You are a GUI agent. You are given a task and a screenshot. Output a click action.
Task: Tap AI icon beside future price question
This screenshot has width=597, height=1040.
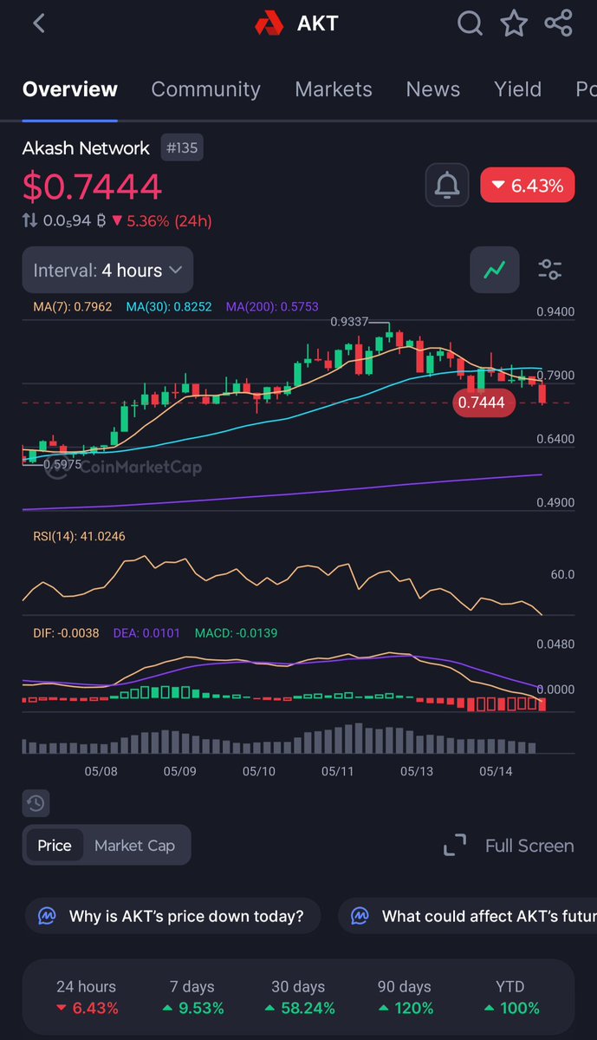click(x=360, y=916)
